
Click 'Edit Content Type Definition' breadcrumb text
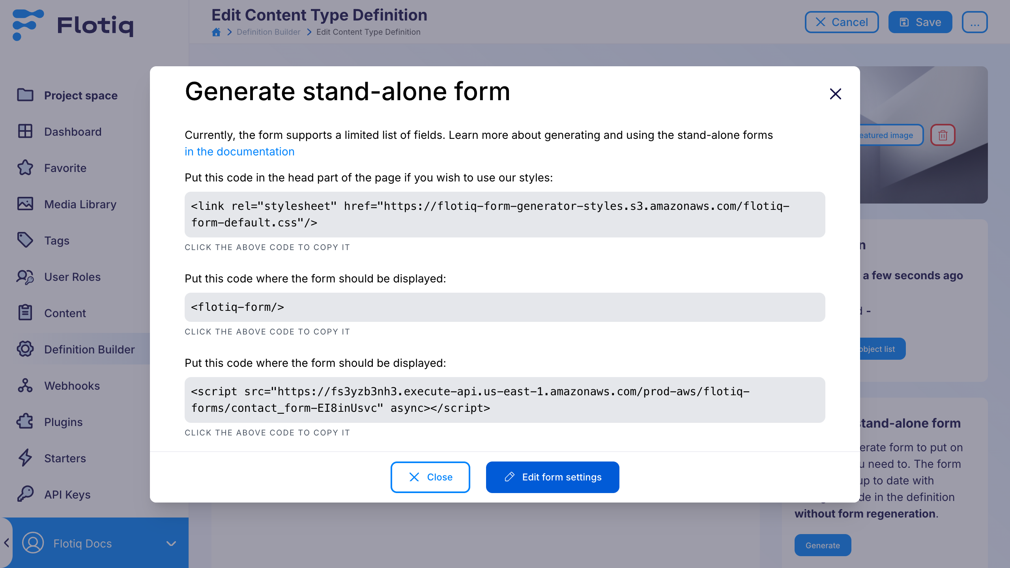[368, 32]
